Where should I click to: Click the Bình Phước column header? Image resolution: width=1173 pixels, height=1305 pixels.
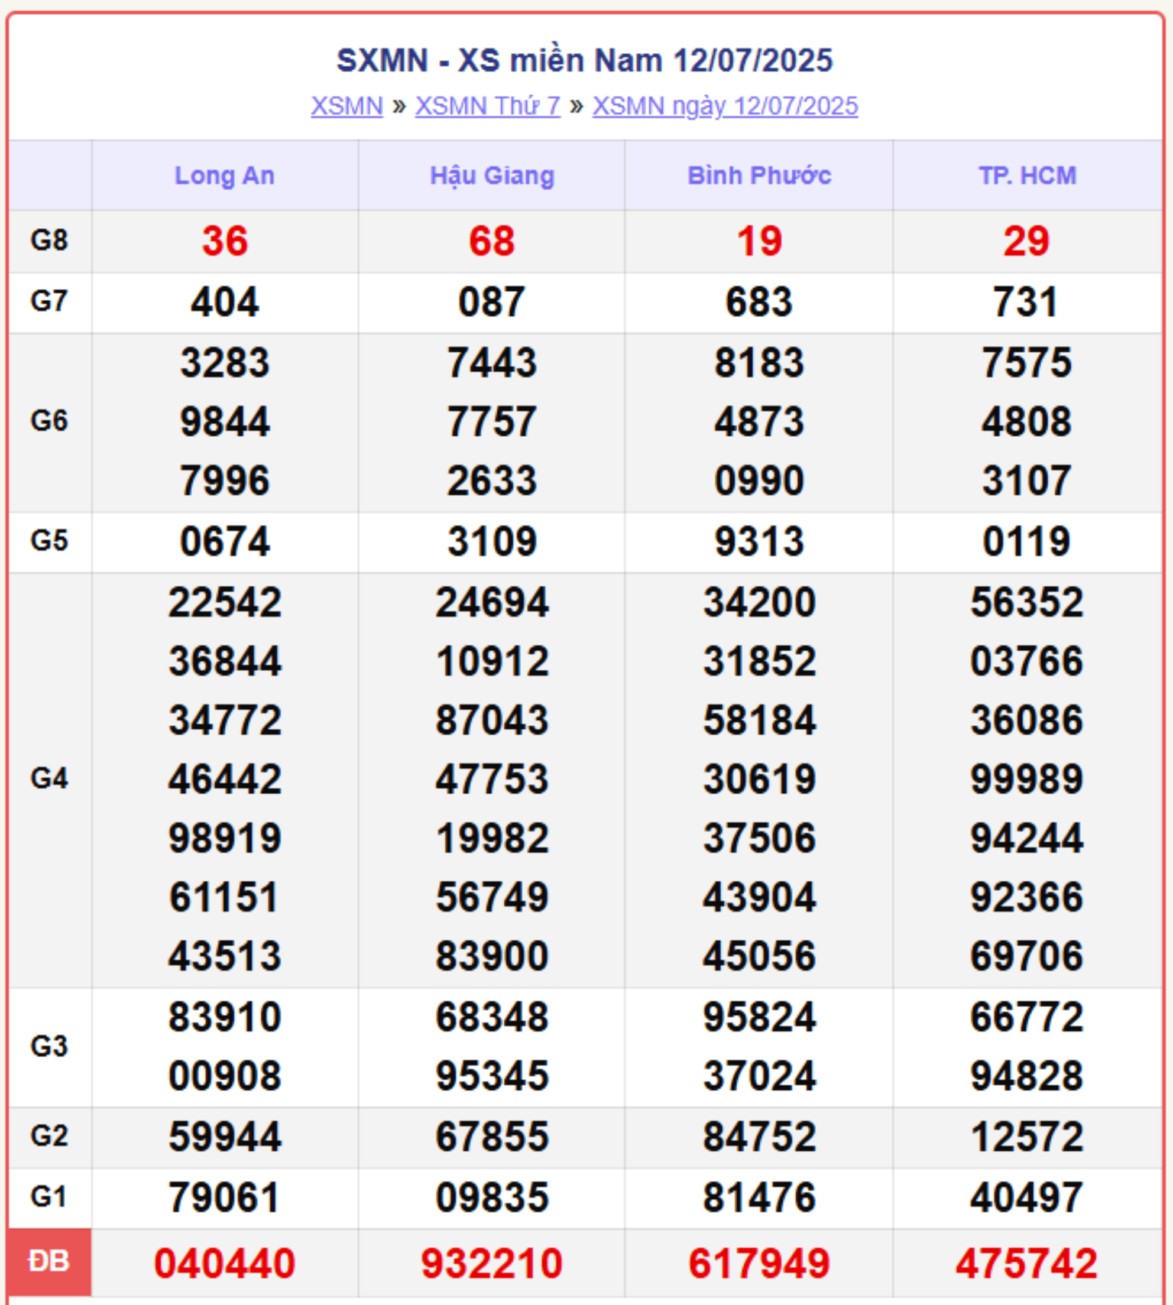click(x=759, y=175)
